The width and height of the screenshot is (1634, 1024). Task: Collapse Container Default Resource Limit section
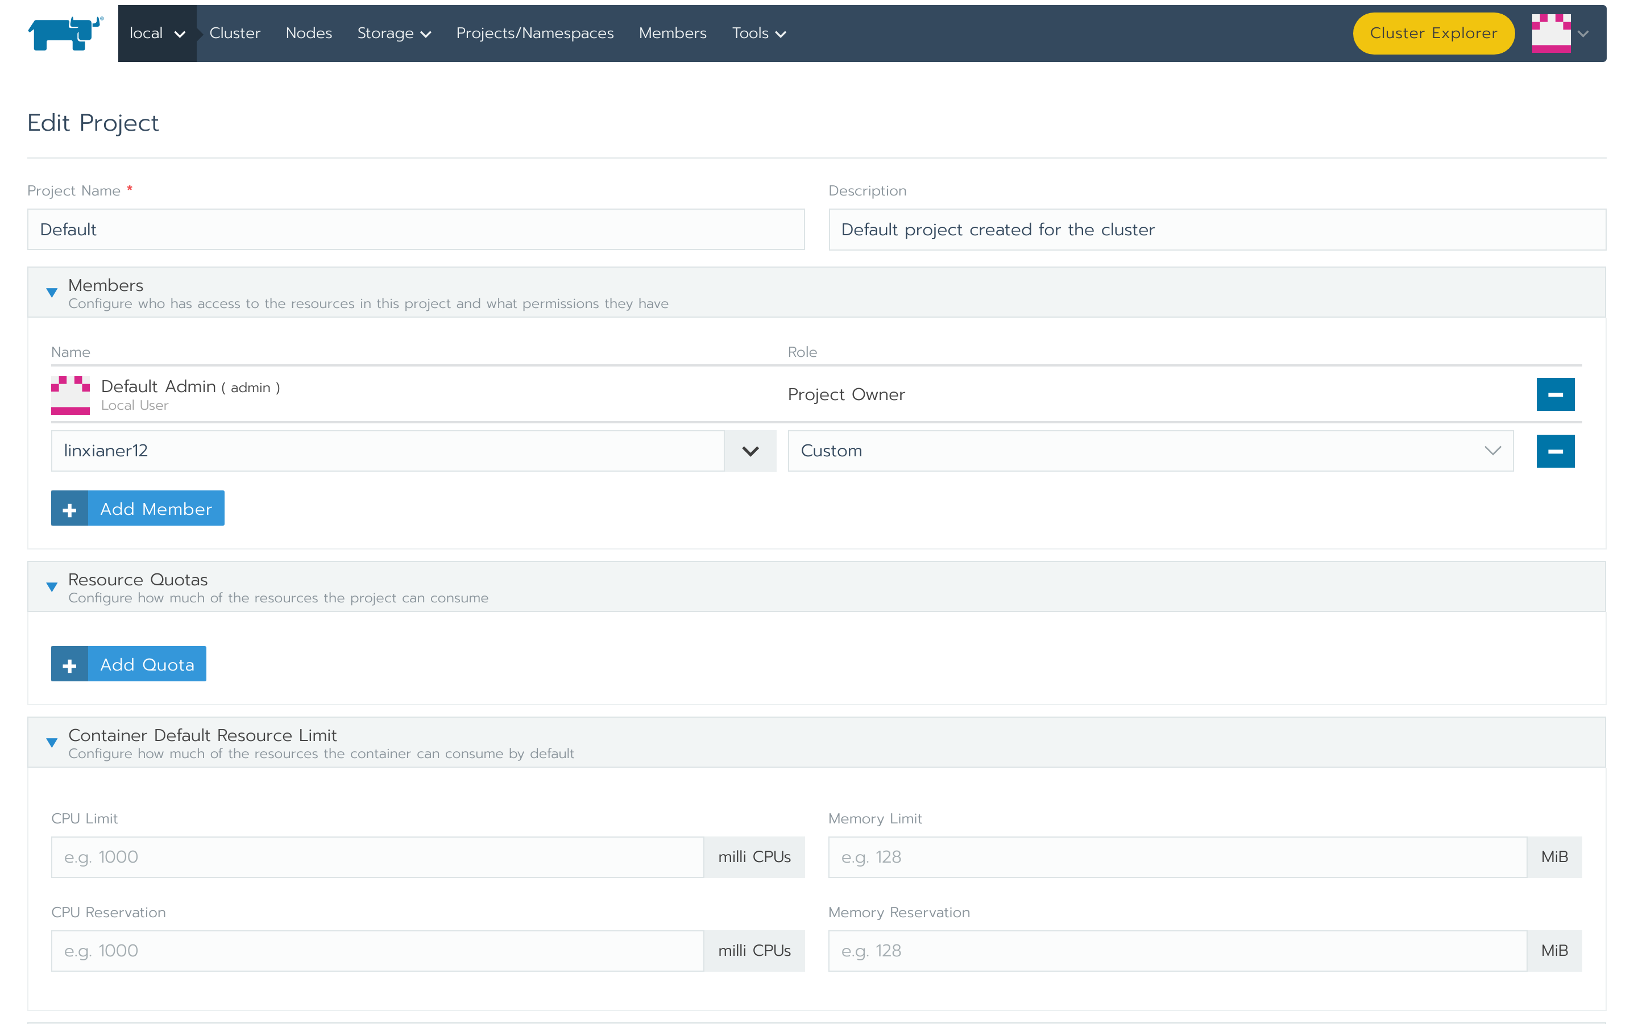(x=52, y=743)
